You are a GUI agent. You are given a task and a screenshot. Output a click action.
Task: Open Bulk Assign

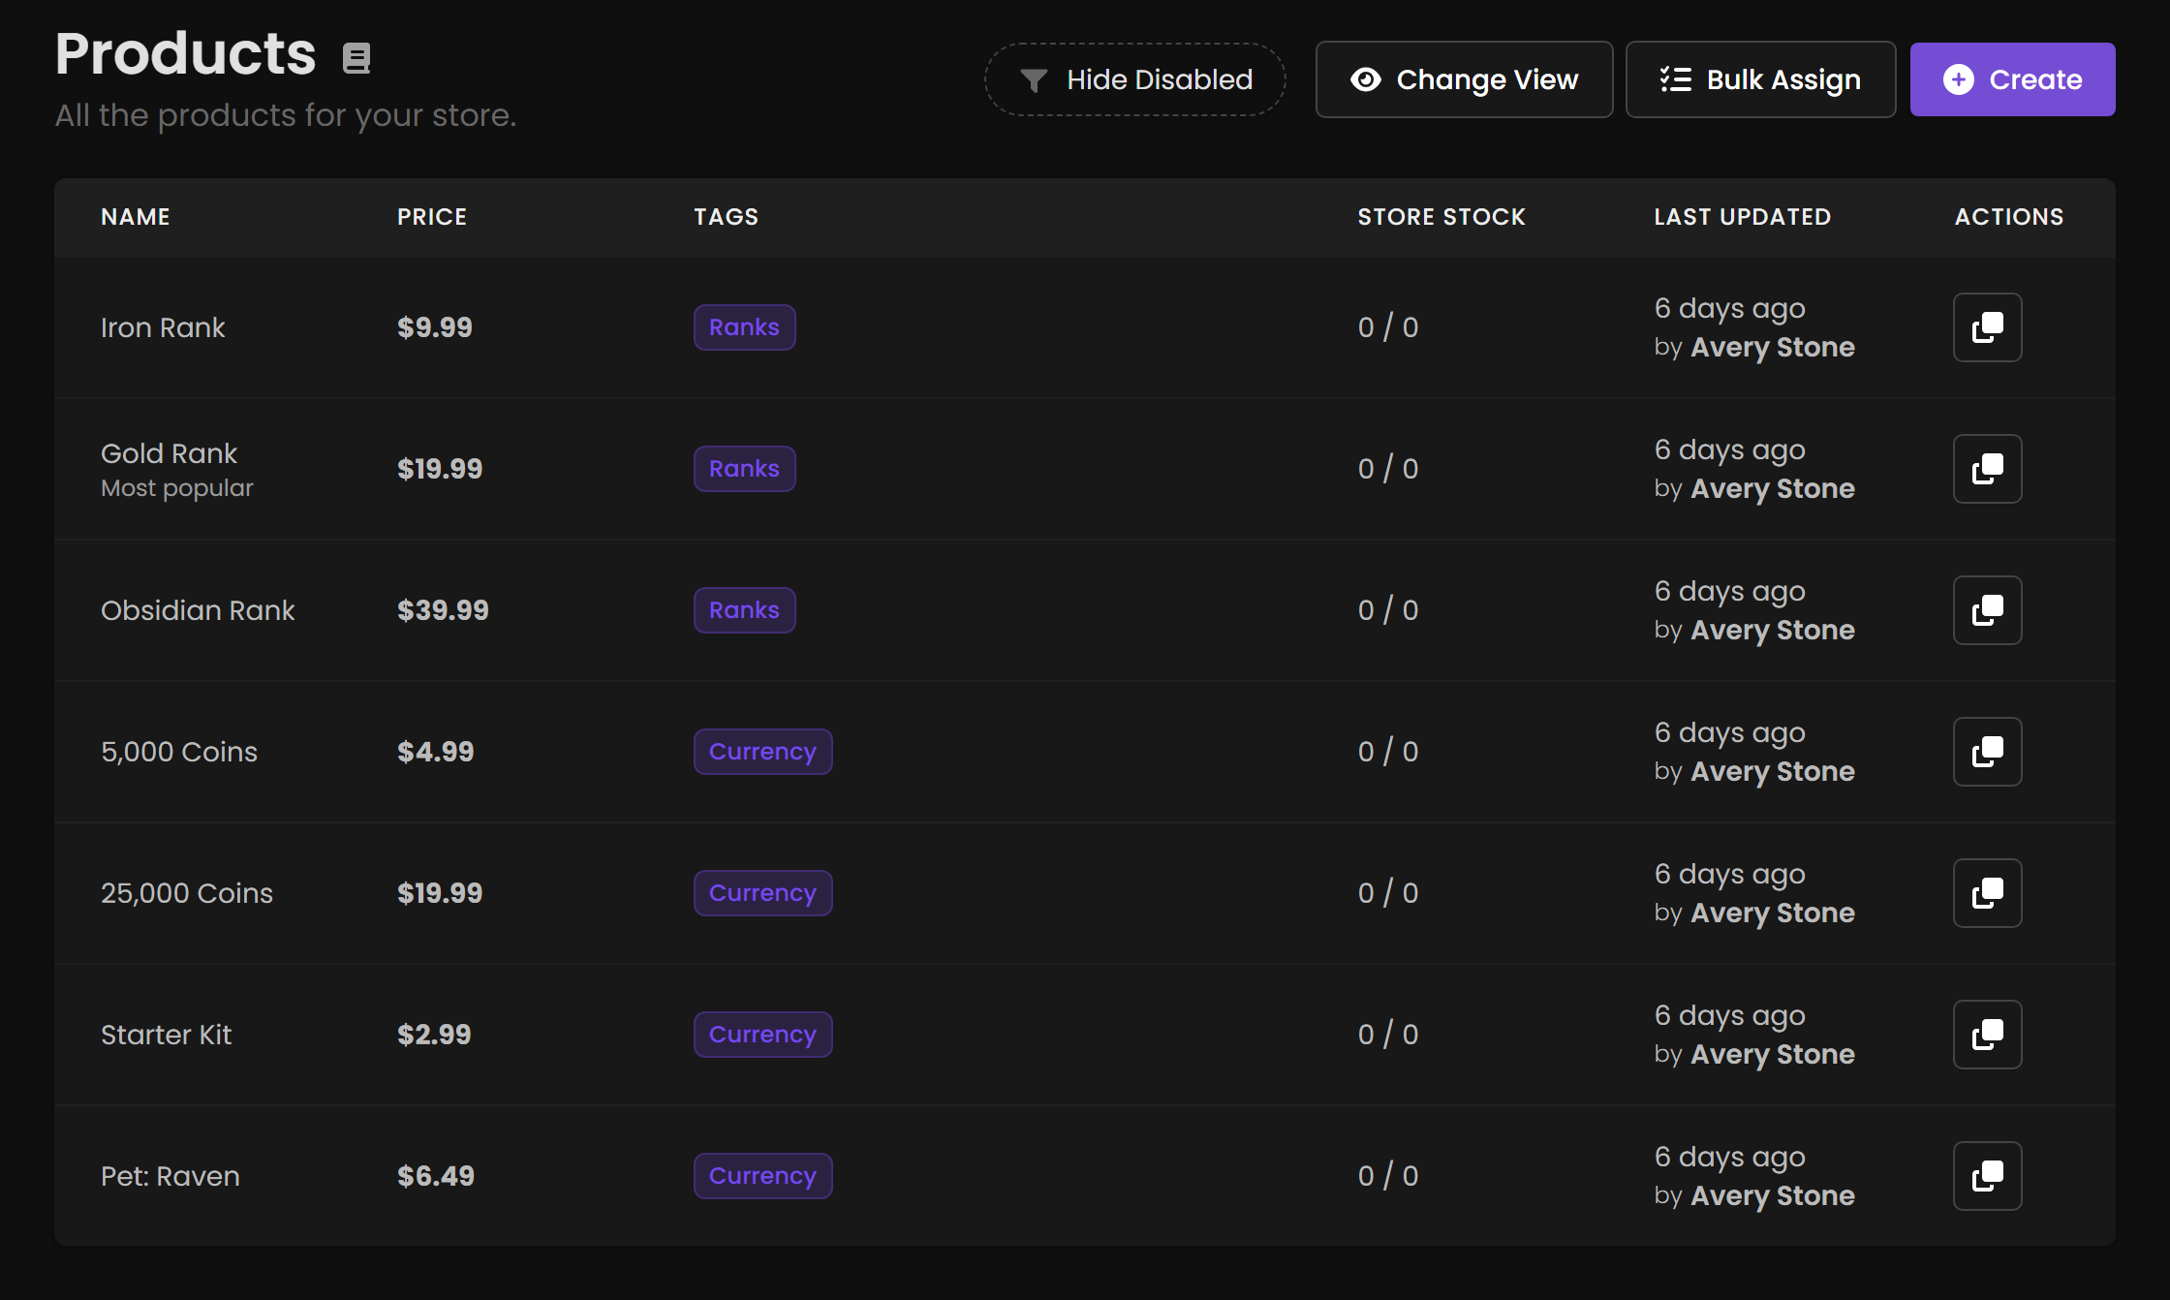pyautogui.click(x=1760, y=79)
